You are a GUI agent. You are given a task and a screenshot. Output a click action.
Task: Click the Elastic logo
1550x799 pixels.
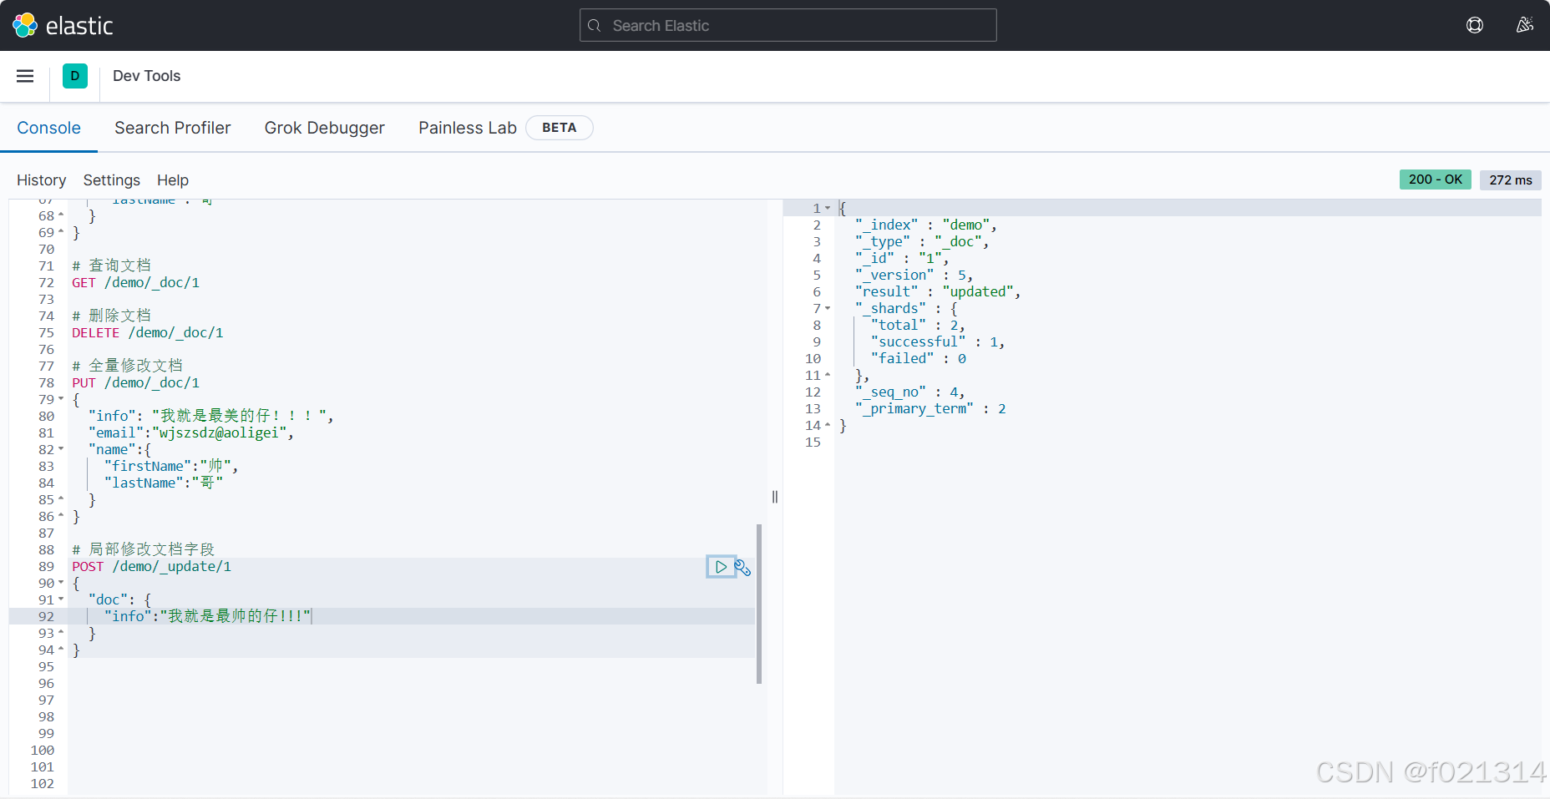pos(63,26)
